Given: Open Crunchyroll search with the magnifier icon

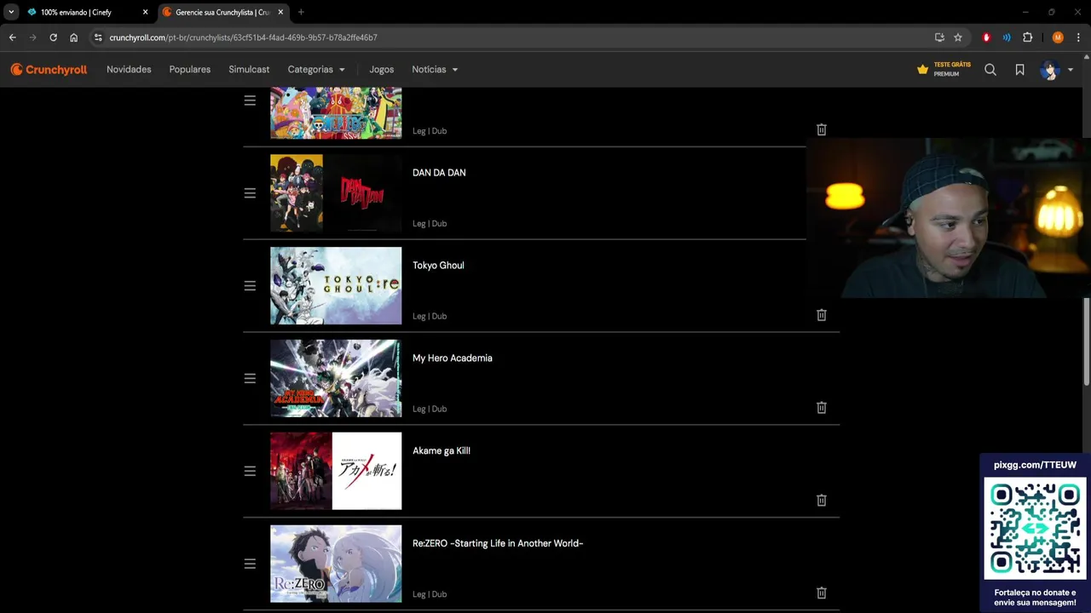Looking at the screenshot, I should point(990,70).
